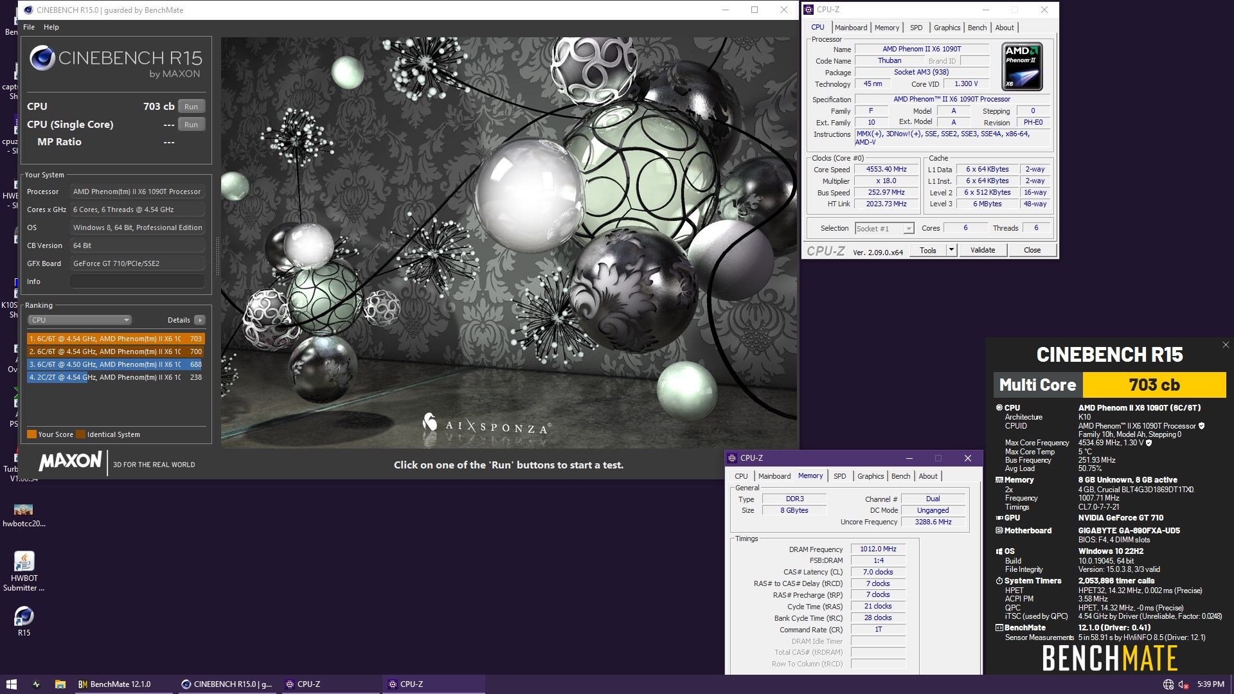Open Graphics tab in bottom CPU-Z window
The height and width of the screenshot is (694, 1234).
click(x=870, y=476)
